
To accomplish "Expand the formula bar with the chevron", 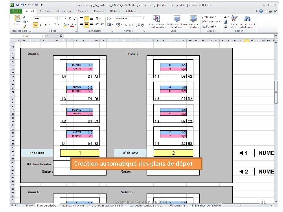I will point(276,36).
